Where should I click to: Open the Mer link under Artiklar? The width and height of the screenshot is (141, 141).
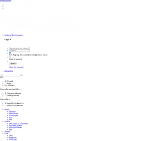[x=10, y=129]
